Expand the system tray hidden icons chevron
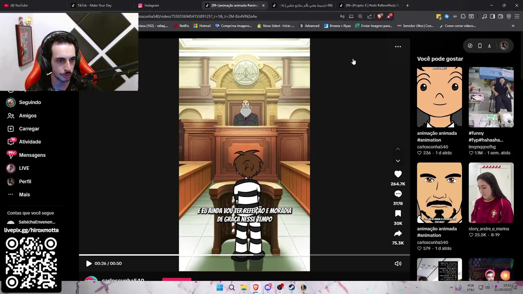523x294 pixels. 451,287
